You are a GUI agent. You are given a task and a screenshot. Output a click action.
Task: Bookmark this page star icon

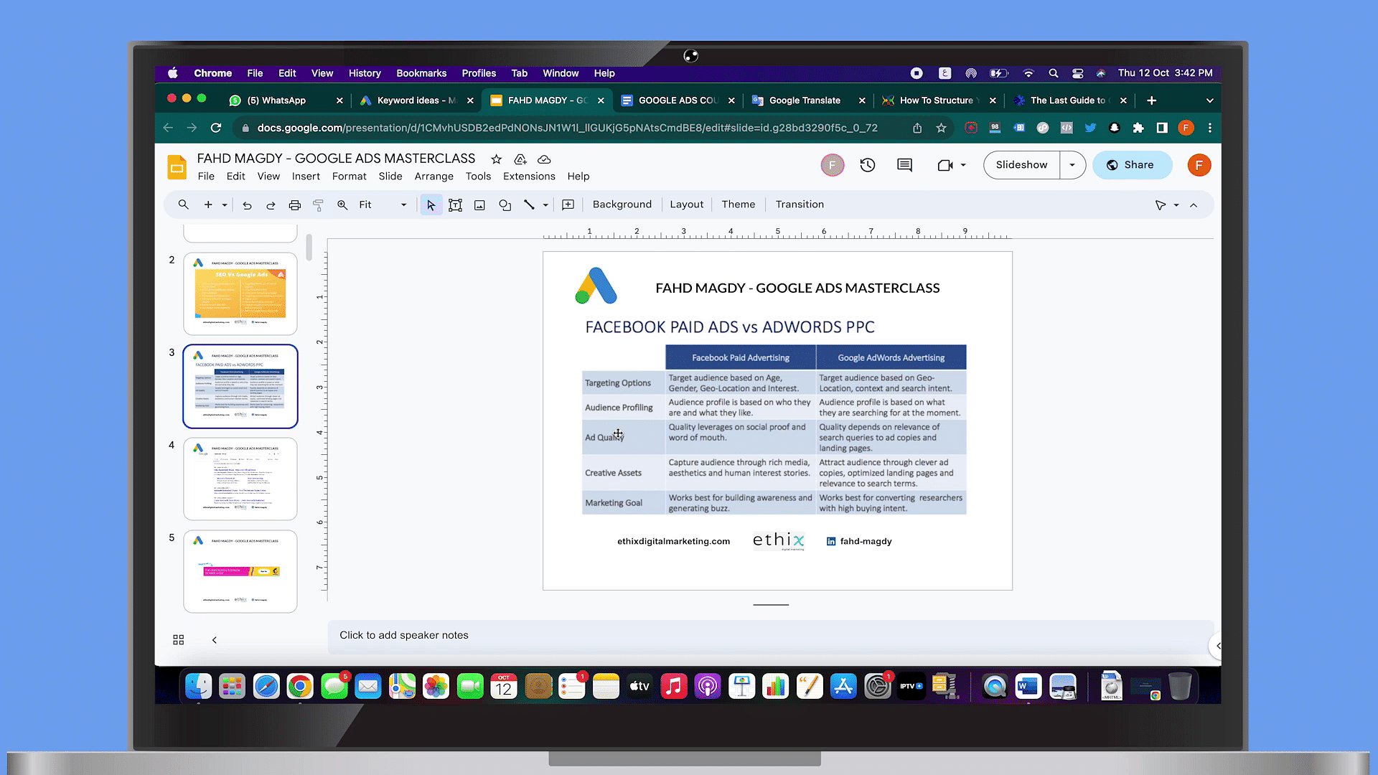(941, 128)
